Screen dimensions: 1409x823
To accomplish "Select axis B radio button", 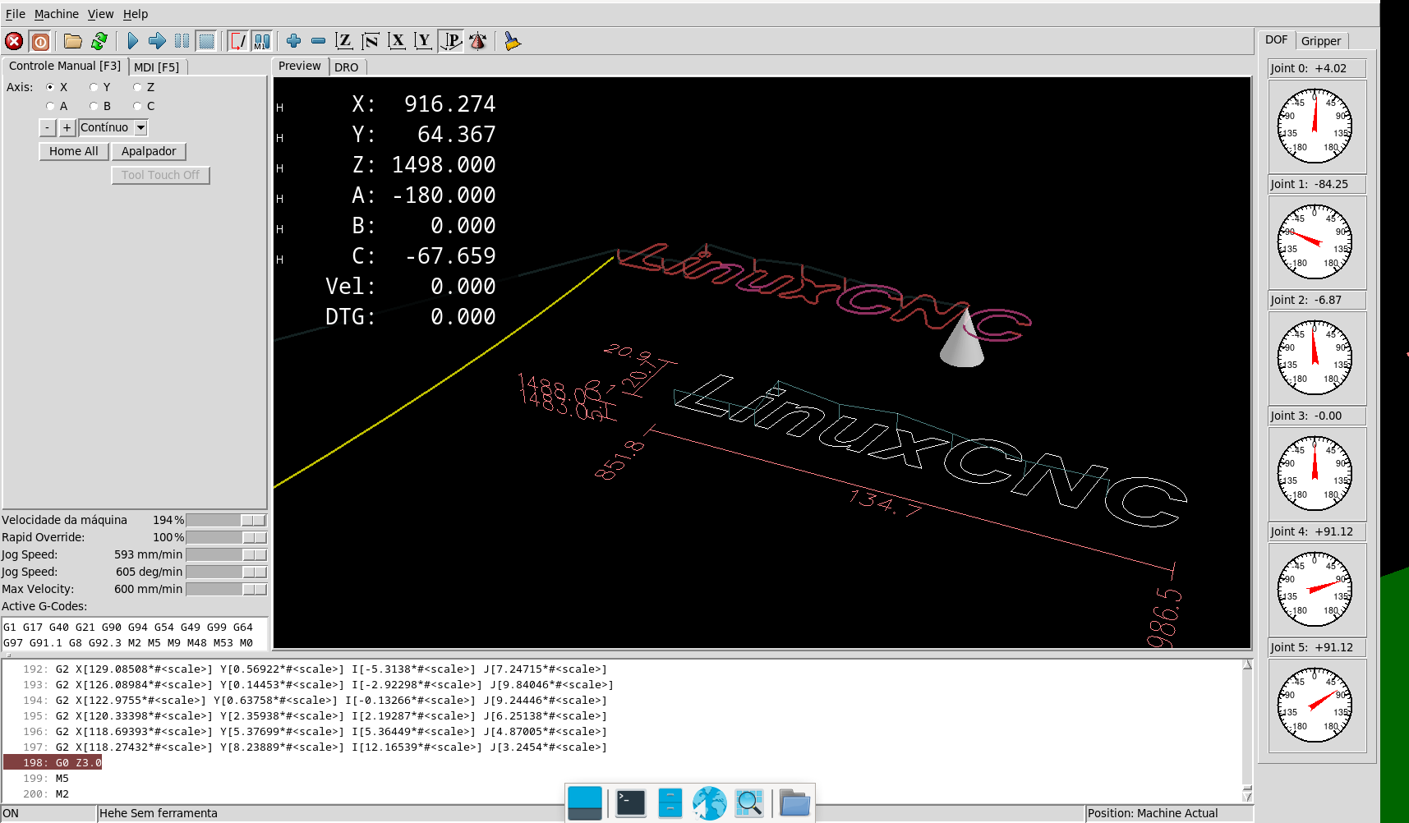I will [x=94, y=106].
